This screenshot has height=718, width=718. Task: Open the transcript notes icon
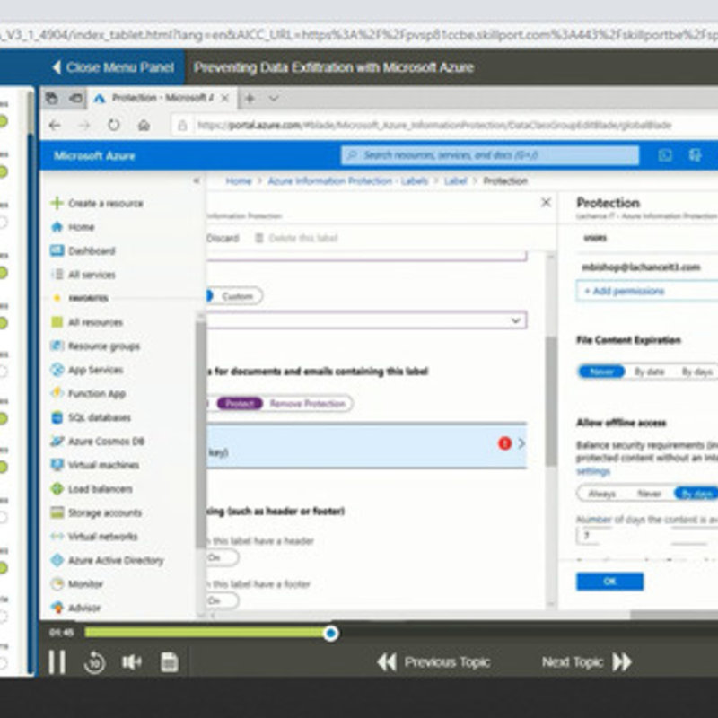click(169, 662)
